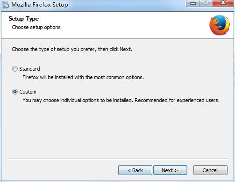This screenshot has width=235, height=182.
Task: Click the installer icon in title bar
Action: click(5, 5)
